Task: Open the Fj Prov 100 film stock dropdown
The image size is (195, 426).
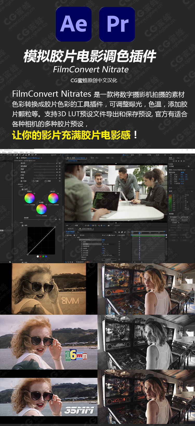Action: coord(109,244)
